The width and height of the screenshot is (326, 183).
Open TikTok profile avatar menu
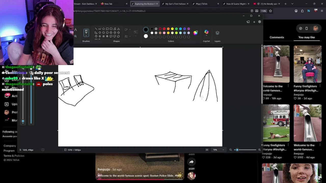coord(316,28)
